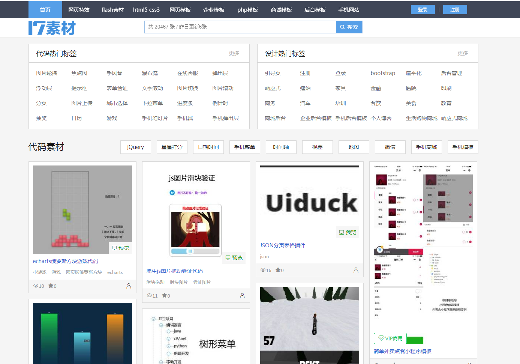Click the star icon on 原生js图片拖动验证 card
Screen dimensions: 520x364
coord(164,295)
